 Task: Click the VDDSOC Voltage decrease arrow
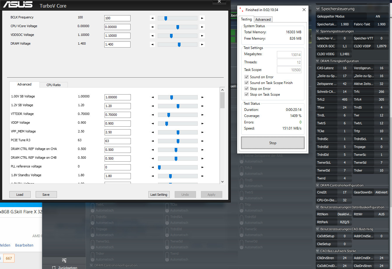click(x=152, y=36)
